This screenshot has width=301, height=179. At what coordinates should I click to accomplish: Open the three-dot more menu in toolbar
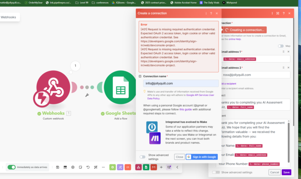(x=103, y=167)
